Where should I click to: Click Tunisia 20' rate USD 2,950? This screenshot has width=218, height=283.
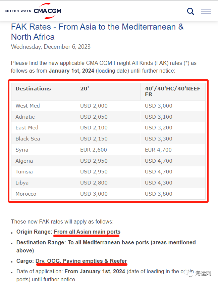pos(94,171)
